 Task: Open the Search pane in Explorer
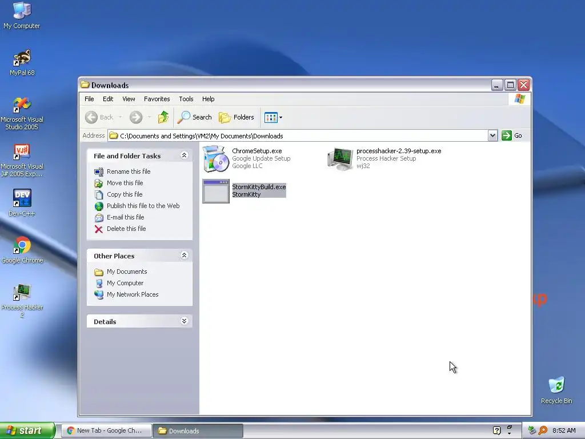click(194, 117)
